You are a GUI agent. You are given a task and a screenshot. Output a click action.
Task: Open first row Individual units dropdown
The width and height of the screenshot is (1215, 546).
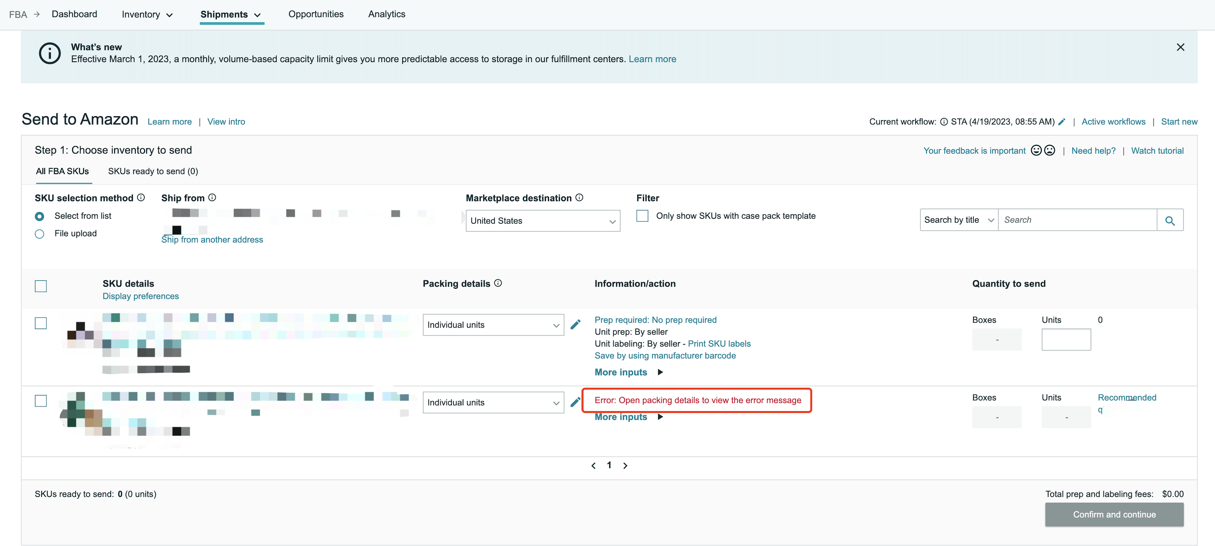pyautogui.click(x=493, y=325)
